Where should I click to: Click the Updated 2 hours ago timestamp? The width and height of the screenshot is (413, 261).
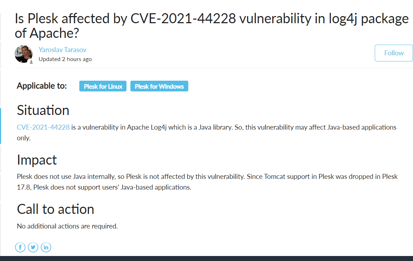click(x=65, y=59)
